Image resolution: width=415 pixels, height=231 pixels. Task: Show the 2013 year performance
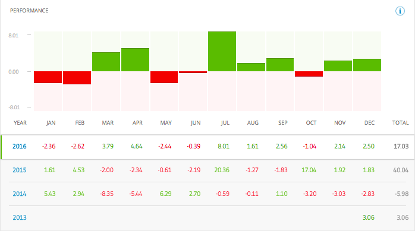point(20,217)
